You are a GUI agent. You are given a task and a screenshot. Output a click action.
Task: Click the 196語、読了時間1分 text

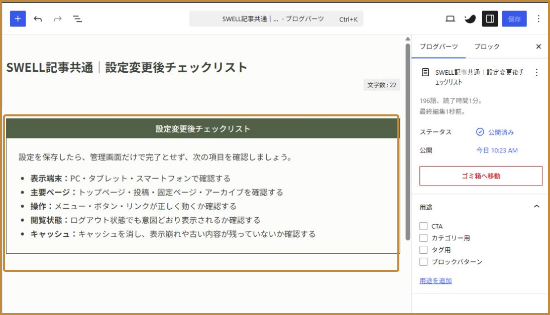pyautogui.click(x=451, y=100)
